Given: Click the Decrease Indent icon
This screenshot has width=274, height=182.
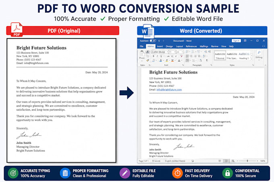Looking at the screenshot, I should click(205, 52).
